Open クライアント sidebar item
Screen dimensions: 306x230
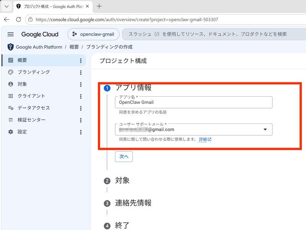(44, 96)
